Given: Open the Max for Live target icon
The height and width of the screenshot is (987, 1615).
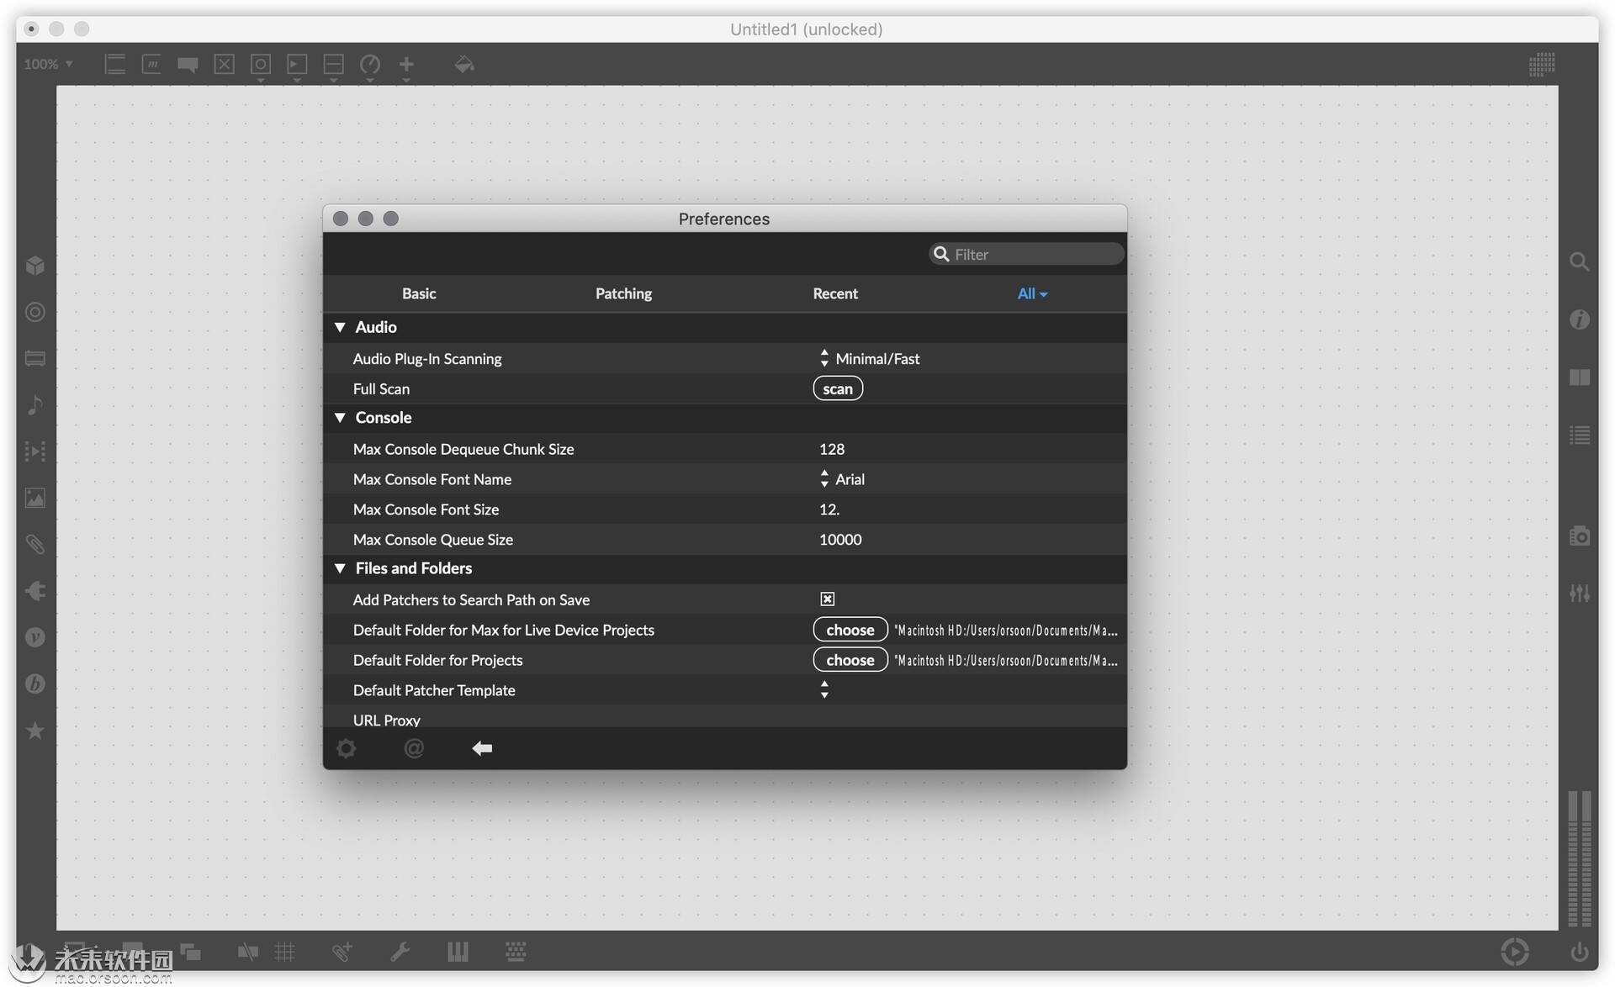Looking at the screenshot, I should [34, 312].
